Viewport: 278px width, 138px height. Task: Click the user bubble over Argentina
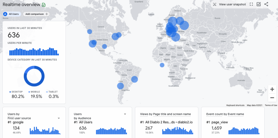click(120, 86)
